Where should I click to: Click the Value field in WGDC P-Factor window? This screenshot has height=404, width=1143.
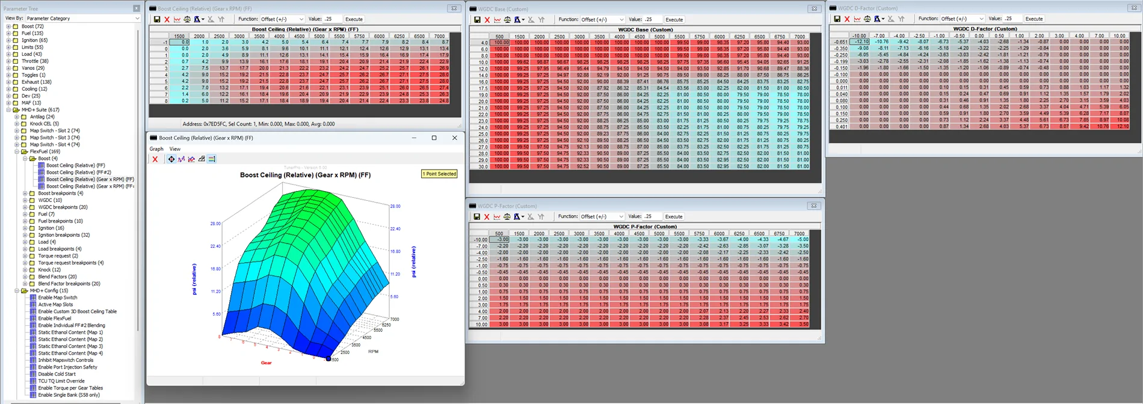point(653,216)
